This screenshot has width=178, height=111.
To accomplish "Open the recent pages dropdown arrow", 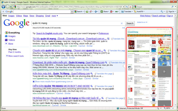I will (11, 7).
